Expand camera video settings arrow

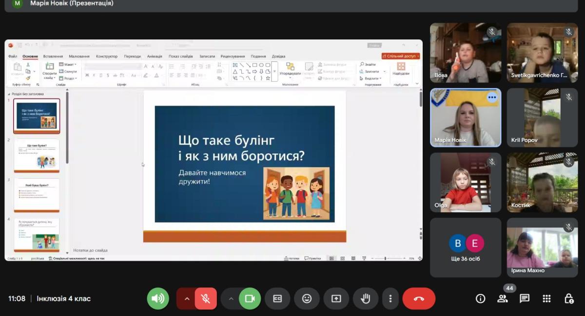tap(231, 298)
